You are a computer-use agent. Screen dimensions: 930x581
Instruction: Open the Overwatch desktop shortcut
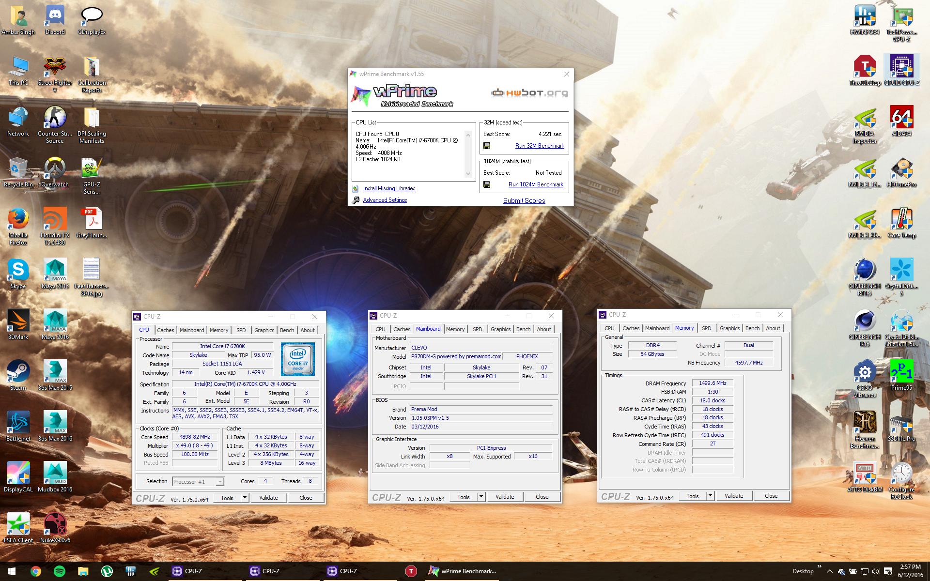pos(55,172)
